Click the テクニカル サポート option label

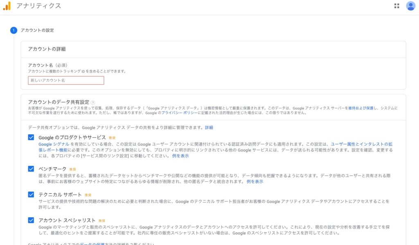point(60,195)
